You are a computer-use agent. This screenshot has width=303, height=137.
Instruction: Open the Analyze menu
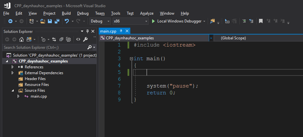[147, 13]
